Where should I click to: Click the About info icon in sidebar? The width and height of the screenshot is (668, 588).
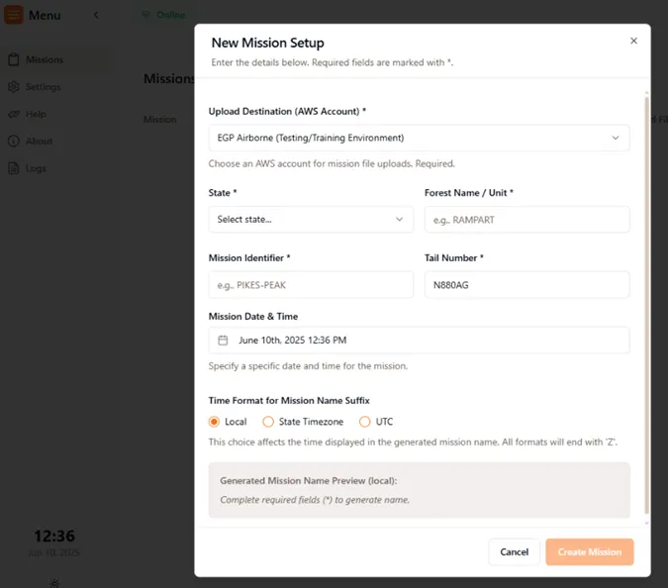[x=14, y=142]
